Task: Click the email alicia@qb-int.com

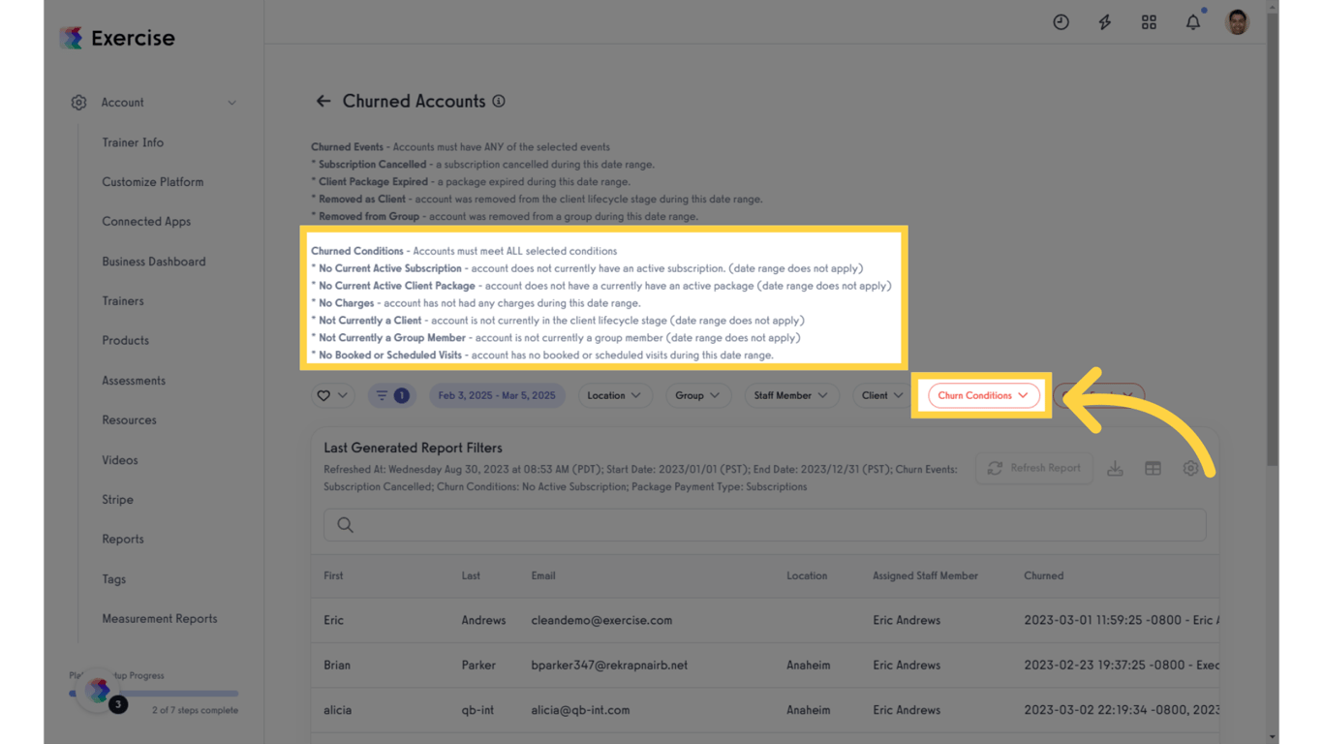Action: [x=580, y=710]
